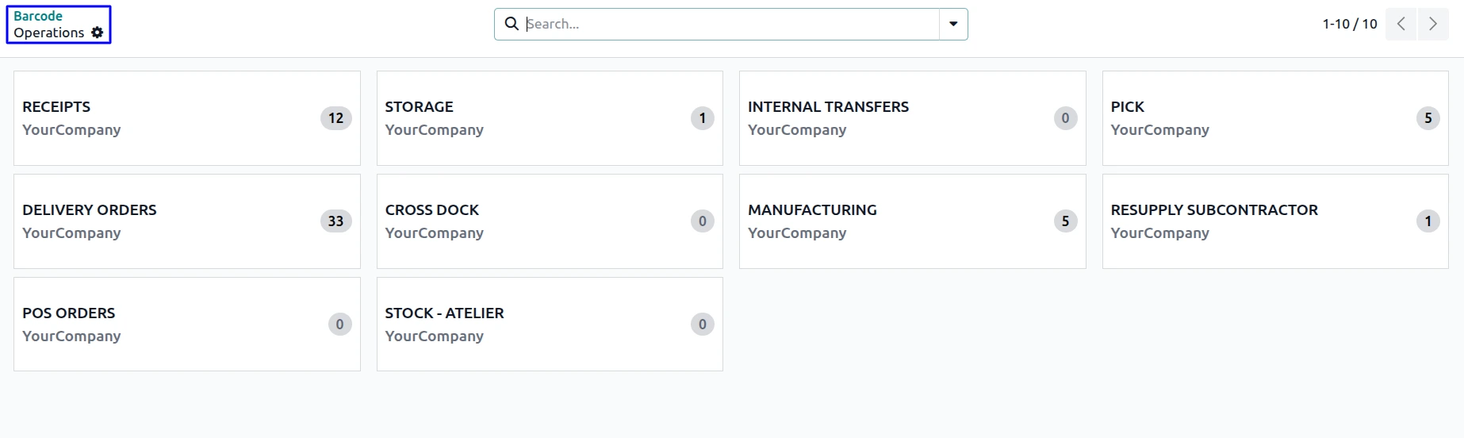Select the Internal Transfers card
1464x438 pixels.
point(912,118)
